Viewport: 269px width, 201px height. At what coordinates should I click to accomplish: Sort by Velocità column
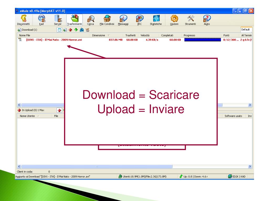(149, 35)
